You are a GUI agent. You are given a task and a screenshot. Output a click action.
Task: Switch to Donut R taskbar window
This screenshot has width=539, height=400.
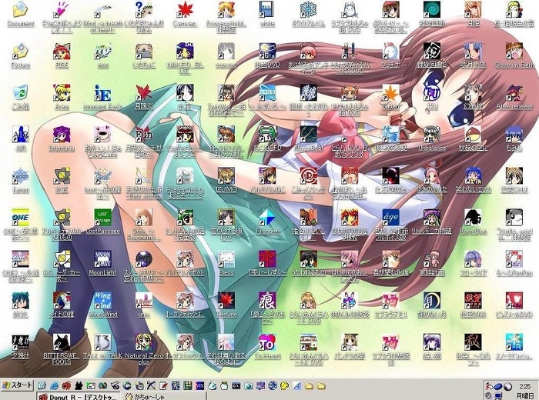[x=79, y=396]
